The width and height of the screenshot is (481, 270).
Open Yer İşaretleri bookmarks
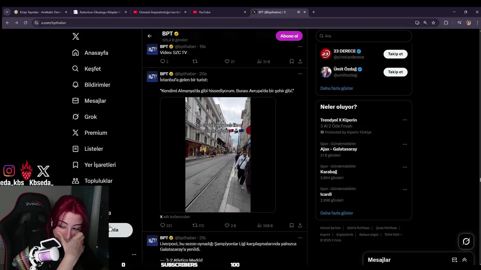coord(94,165)
